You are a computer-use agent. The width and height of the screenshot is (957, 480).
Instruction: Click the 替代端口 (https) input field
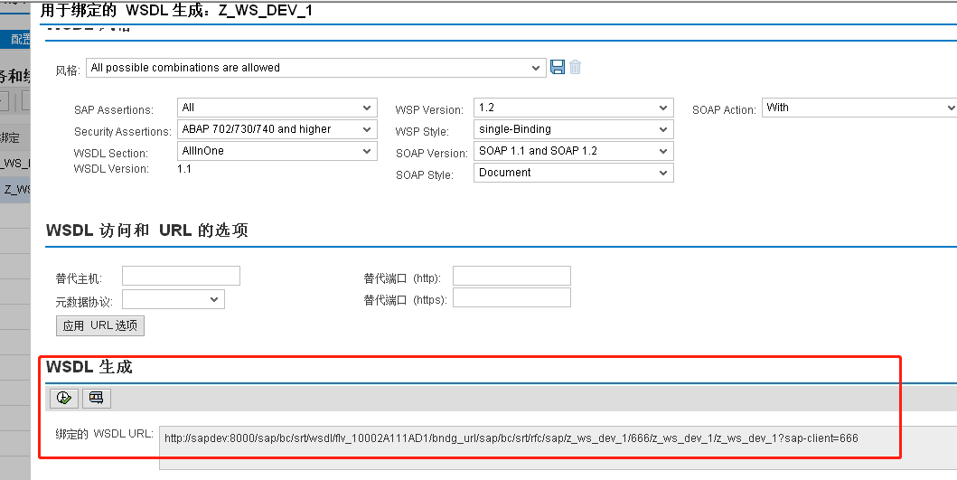tap(511, 297)
